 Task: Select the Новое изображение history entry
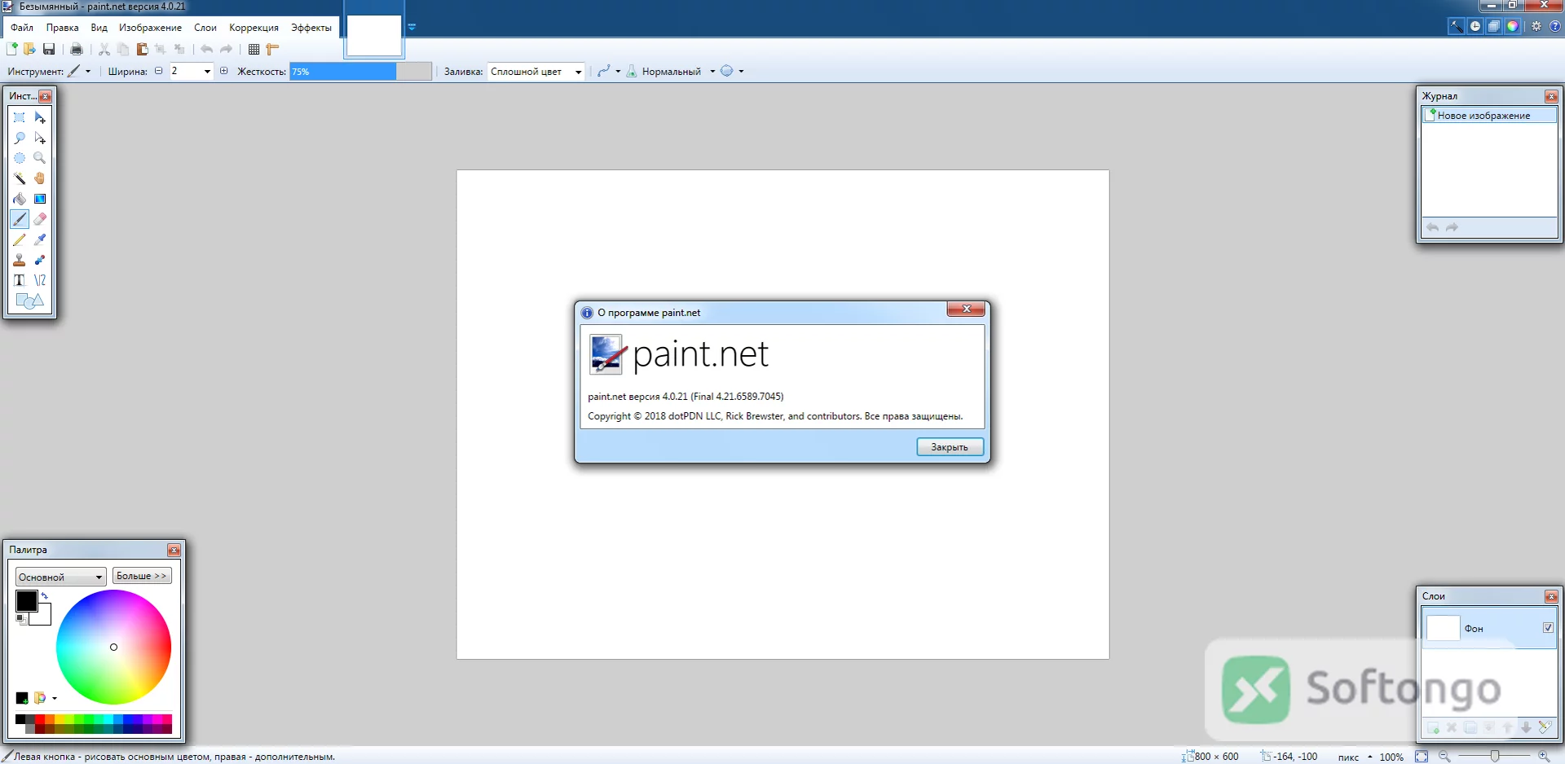pos(1489,116)
